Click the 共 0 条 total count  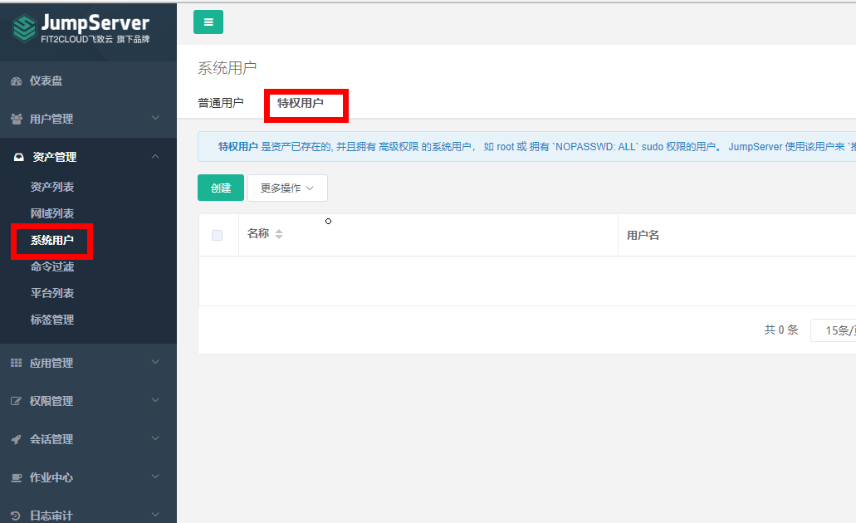click(781, 330)
